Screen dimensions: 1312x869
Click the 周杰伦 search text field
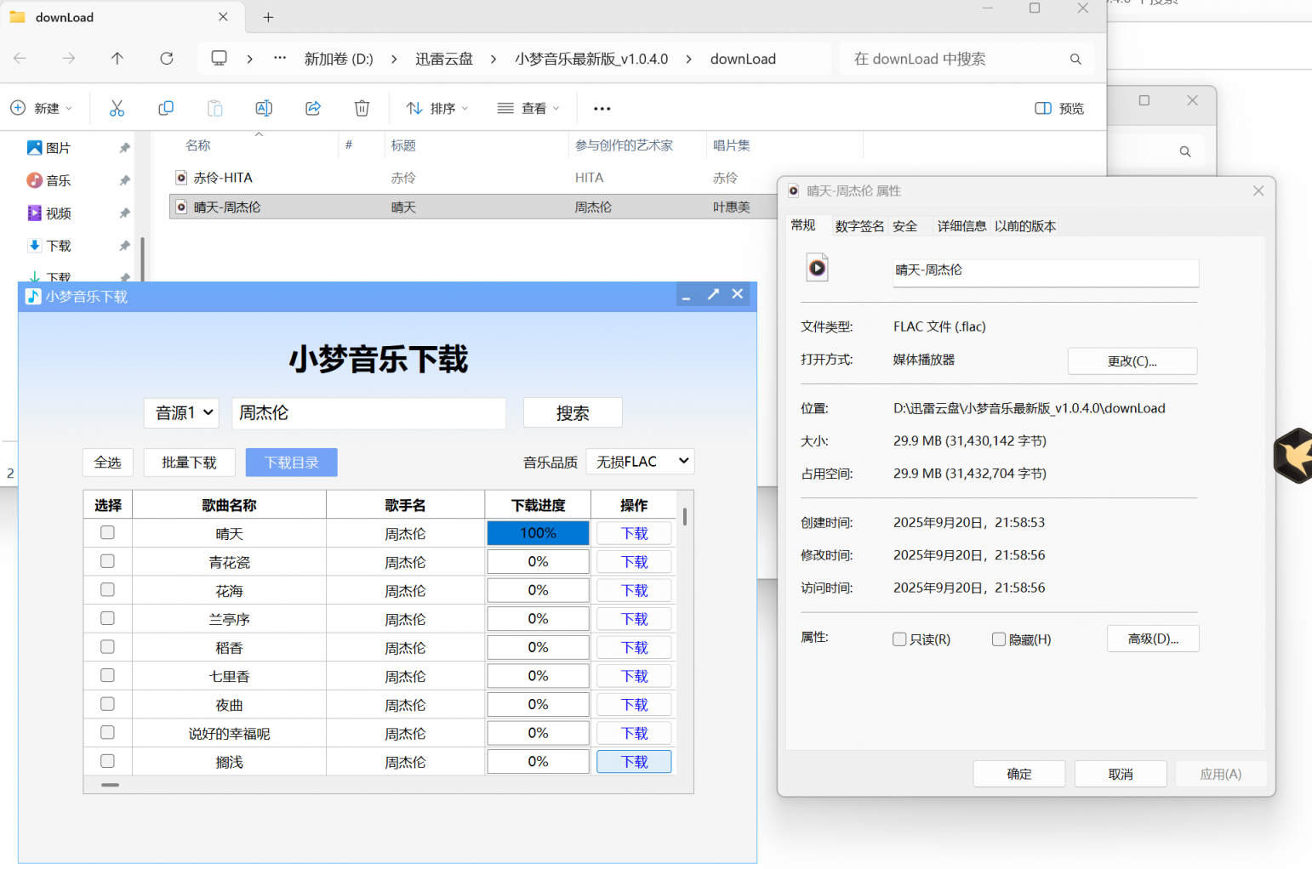pyautogui.click(x=368, y=413)
